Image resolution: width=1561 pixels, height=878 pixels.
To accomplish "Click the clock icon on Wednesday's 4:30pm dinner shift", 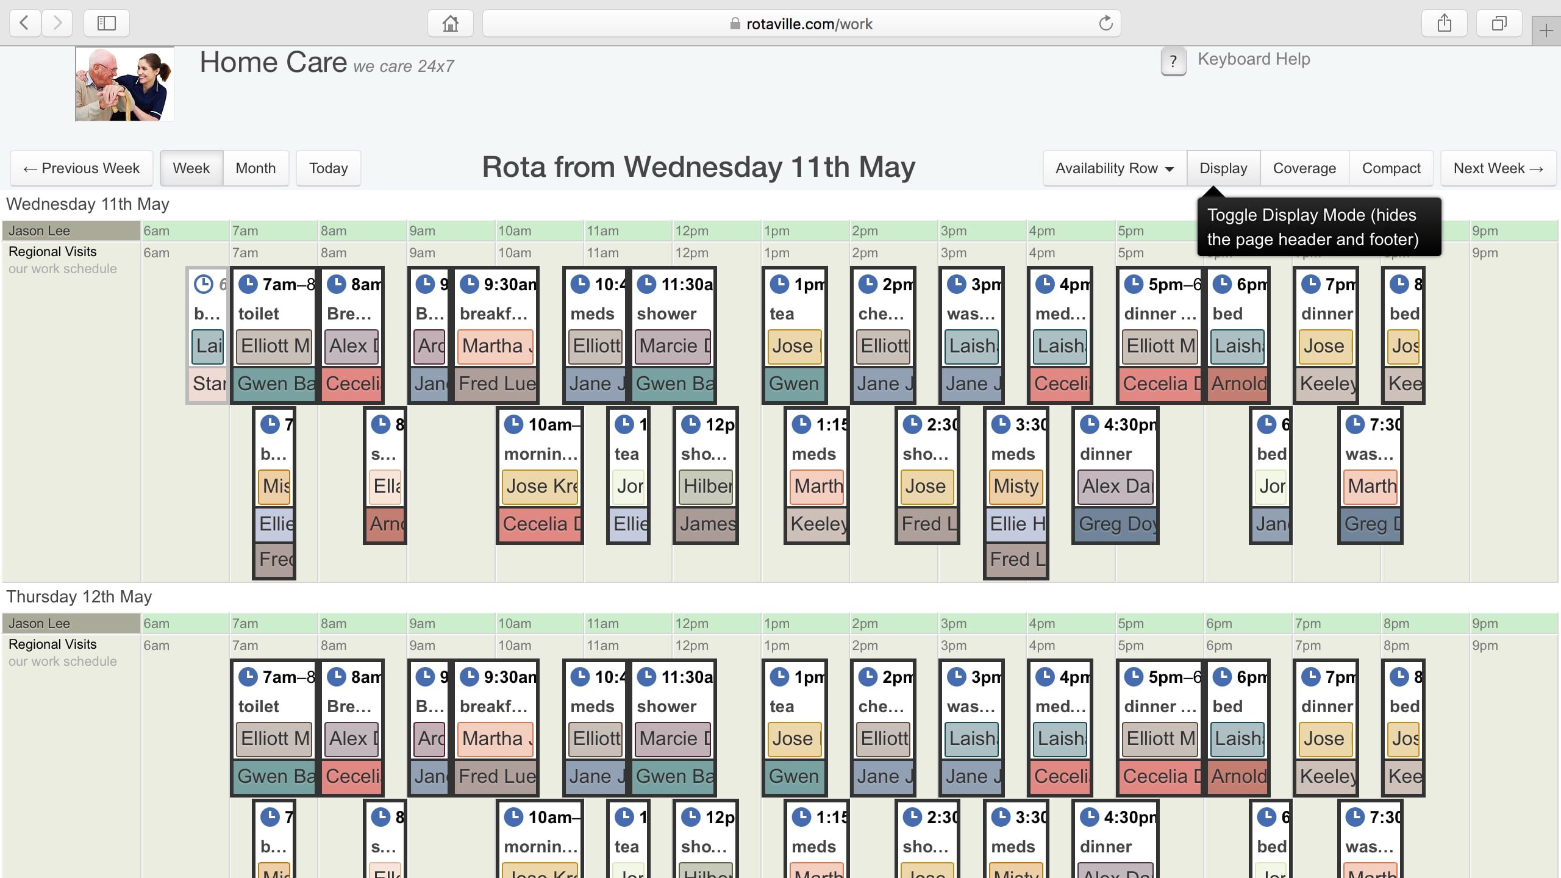I will [x=1089, y=424].
